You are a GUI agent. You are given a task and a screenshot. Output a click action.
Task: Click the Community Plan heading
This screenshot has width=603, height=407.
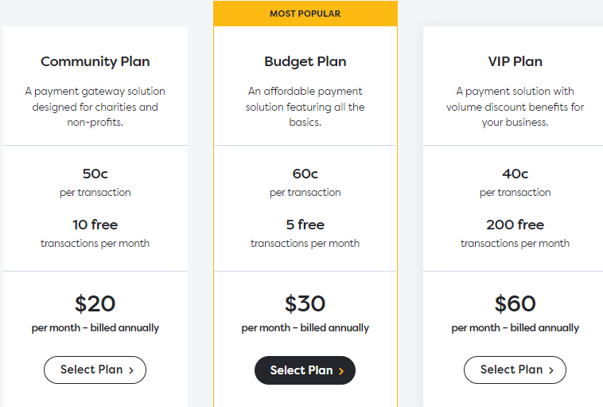point(95,61)
